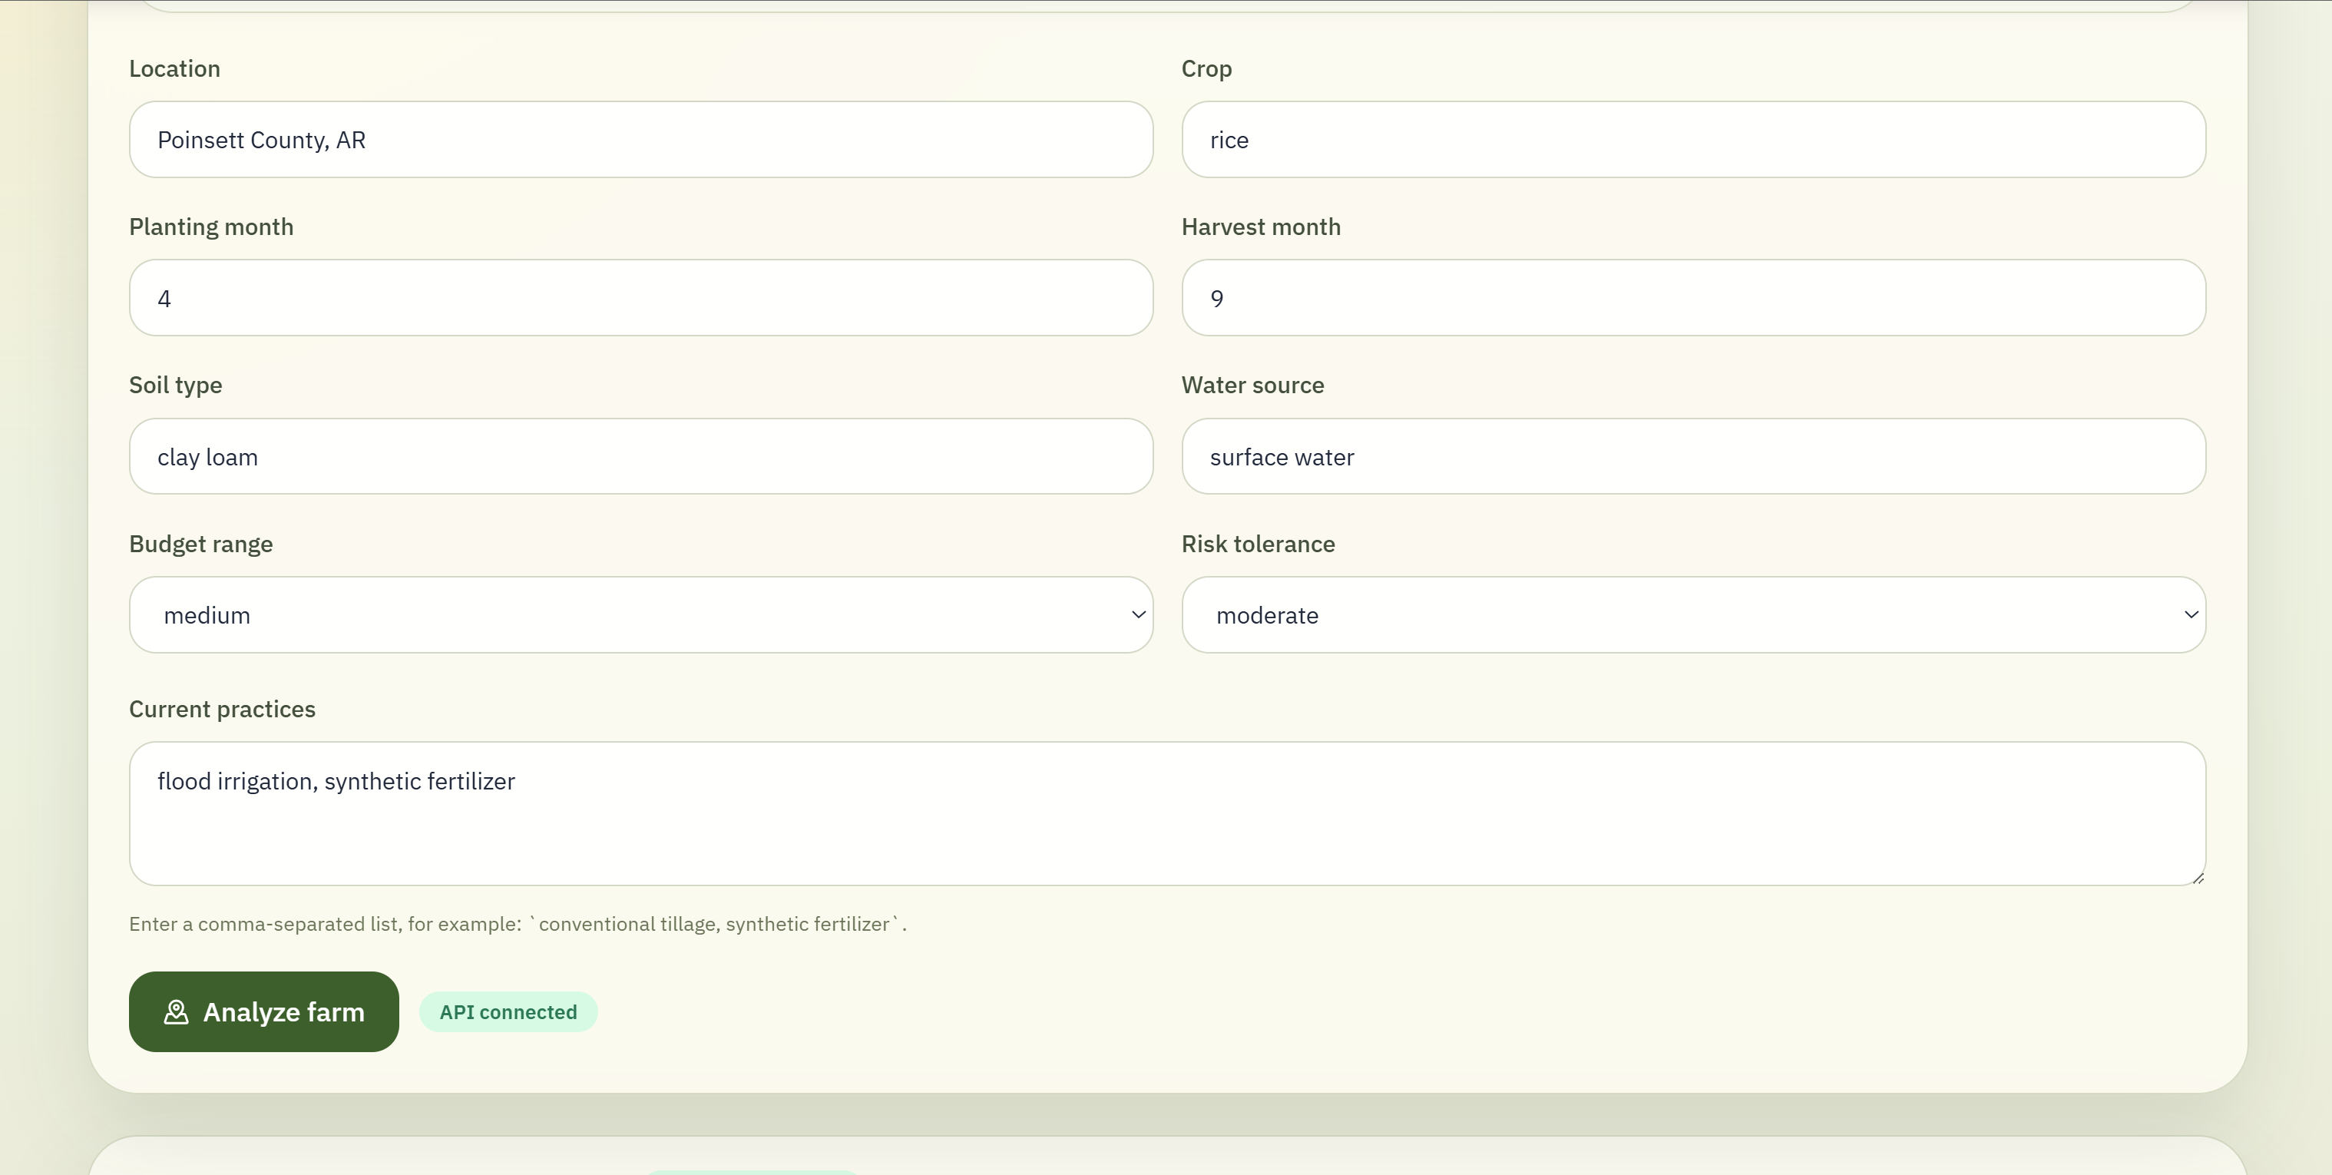Click the Location label text

(174, 69)
